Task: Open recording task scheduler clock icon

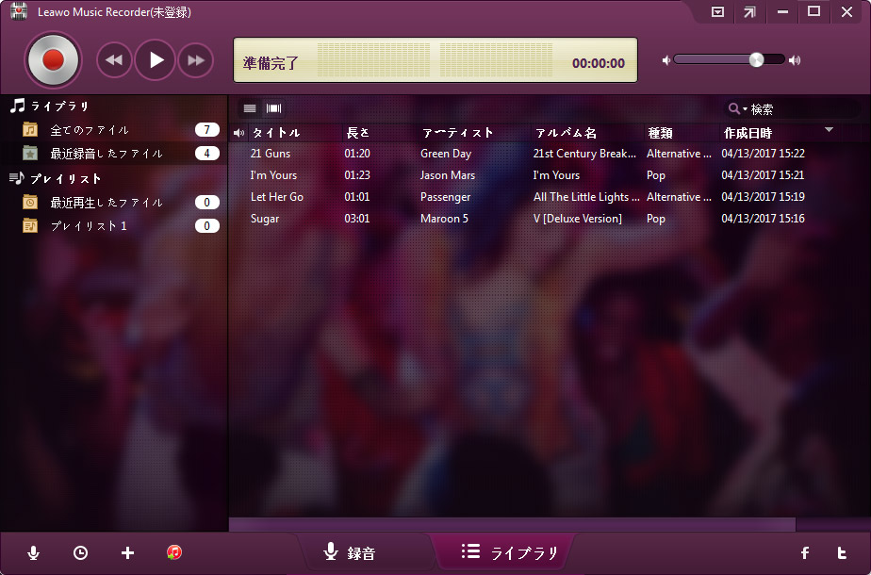Action: click(x=80, y=552)
